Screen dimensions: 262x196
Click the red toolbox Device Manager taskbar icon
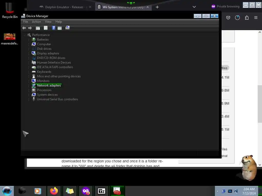coord(117,191)
